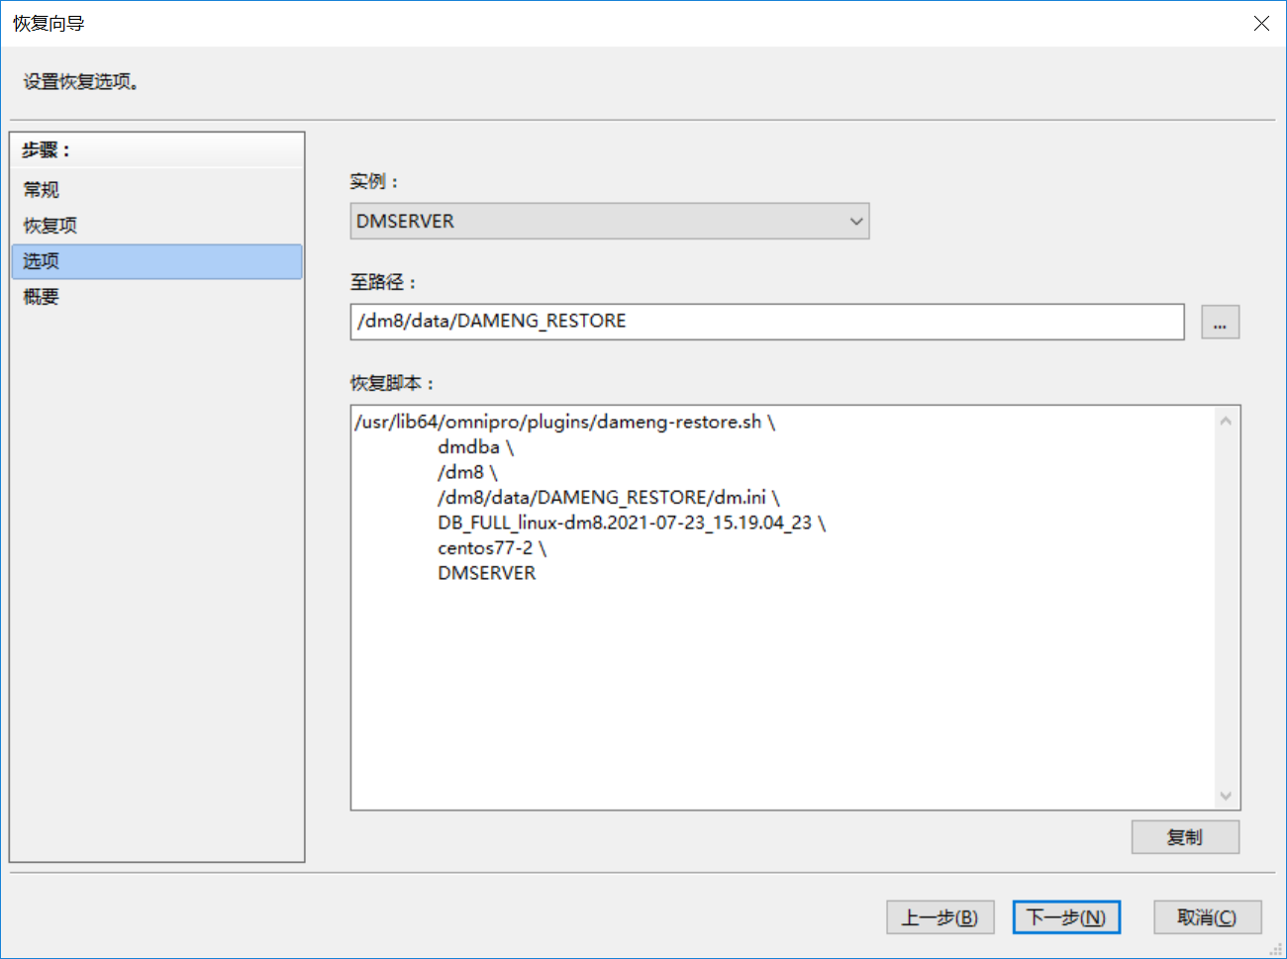The image size is (1287, 959).
Task: Go to the 常规 step
Action: [x=42, y=190]
